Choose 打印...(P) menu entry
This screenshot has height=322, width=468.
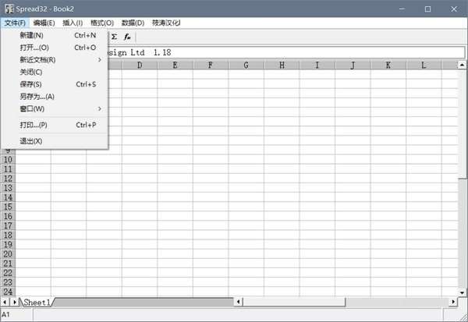55,125
